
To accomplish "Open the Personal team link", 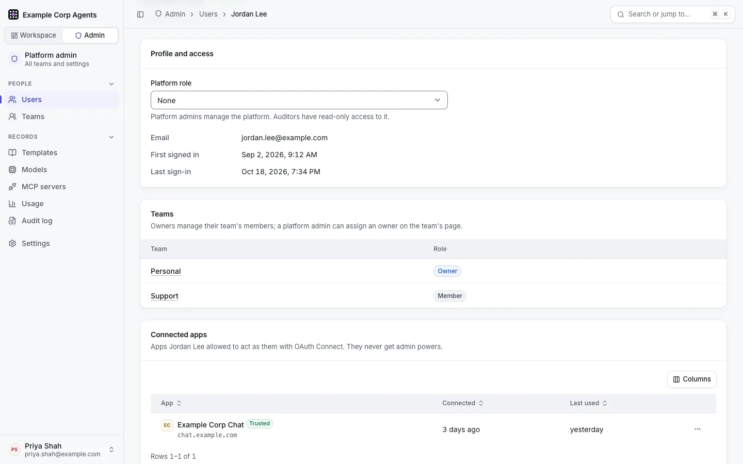I will point(166,271).
